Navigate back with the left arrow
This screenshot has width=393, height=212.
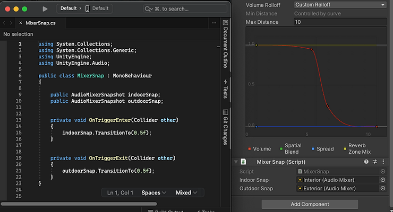coord(4,23)
